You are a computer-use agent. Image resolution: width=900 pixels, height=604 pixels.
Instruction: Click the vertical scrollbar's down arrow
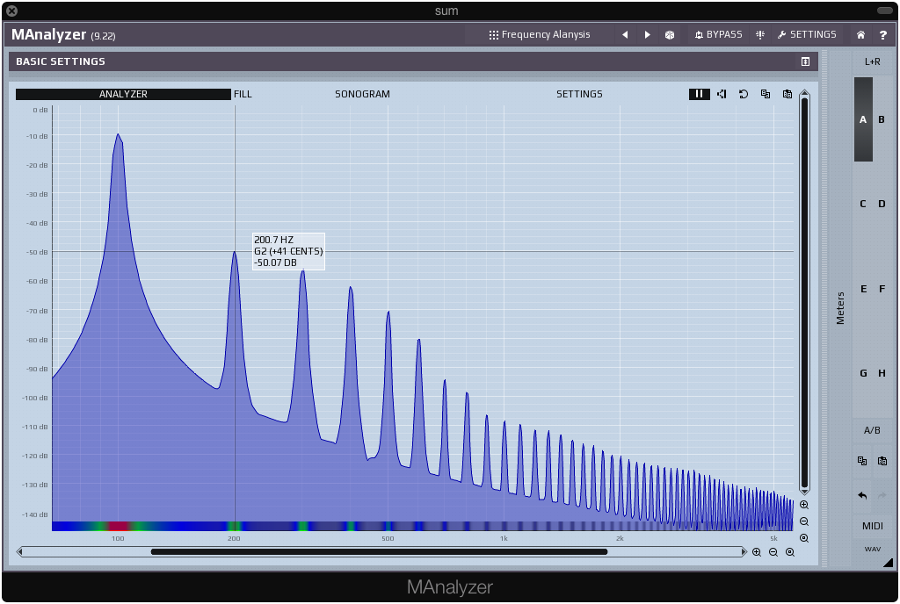coord(804,491)
